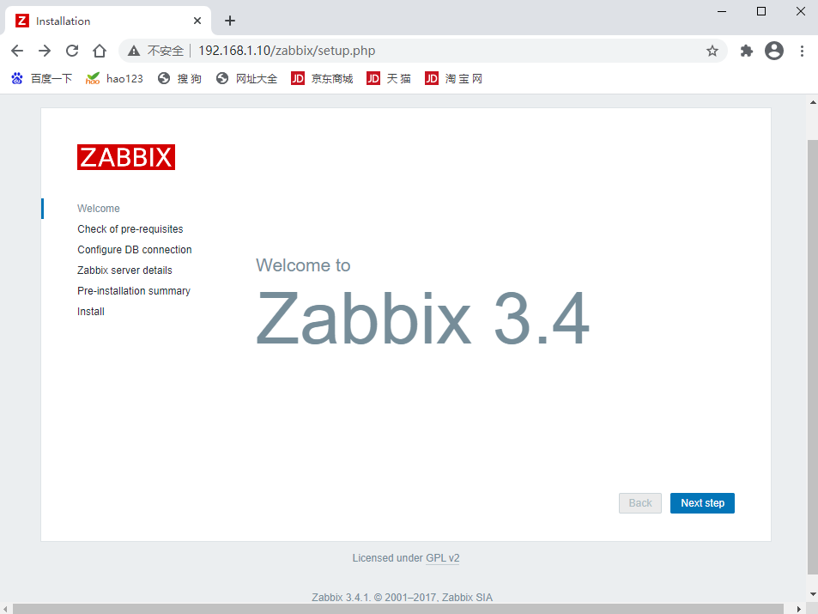818x614 pixels.
Task: Click the red ZABBIX logo
Action: [126, 157]
